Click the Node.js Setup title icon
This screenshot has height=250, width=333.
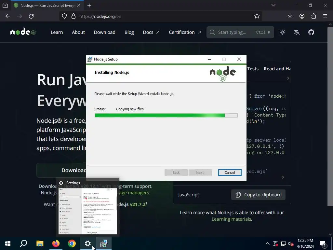pyautogui.click(x=90, y=59)
